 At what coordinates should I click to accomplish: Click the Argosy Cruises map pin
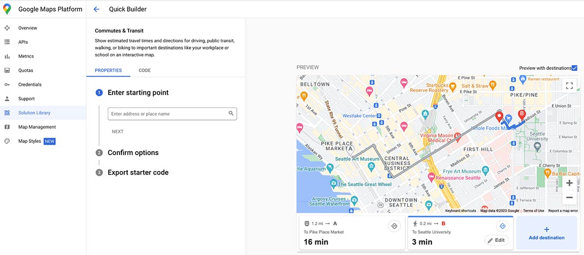coord(355,200)
